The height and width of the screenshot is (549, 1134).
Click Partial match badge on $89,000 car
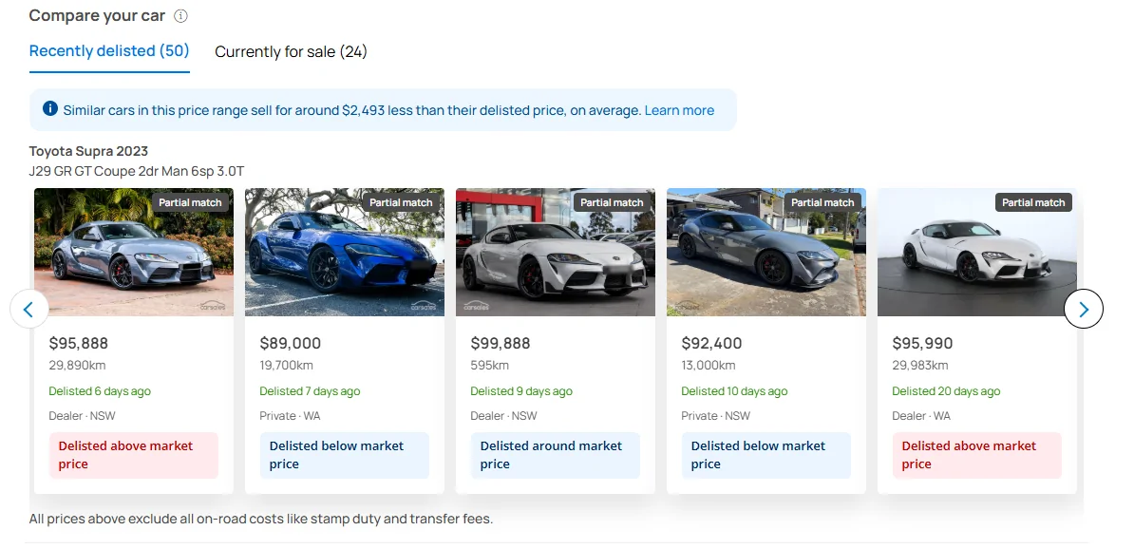coord(401,202)
